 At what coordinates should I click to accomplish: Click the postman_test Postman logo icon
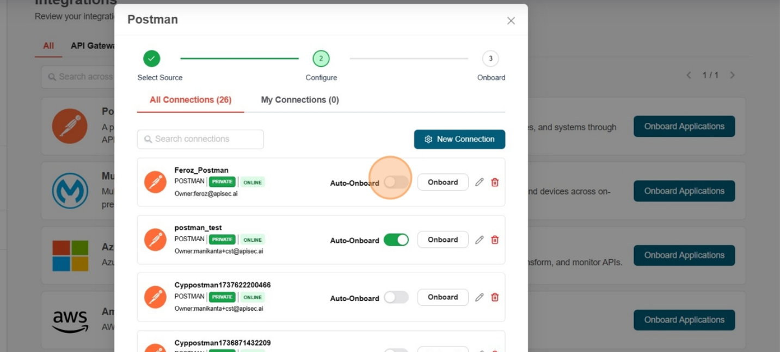(x=155, y=240)
